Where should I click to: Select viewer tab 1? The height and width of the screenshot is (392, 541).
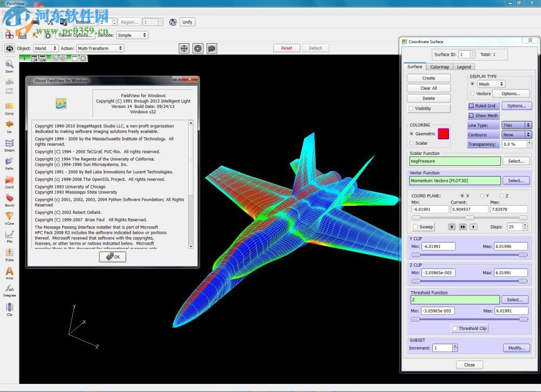[24, 58]
